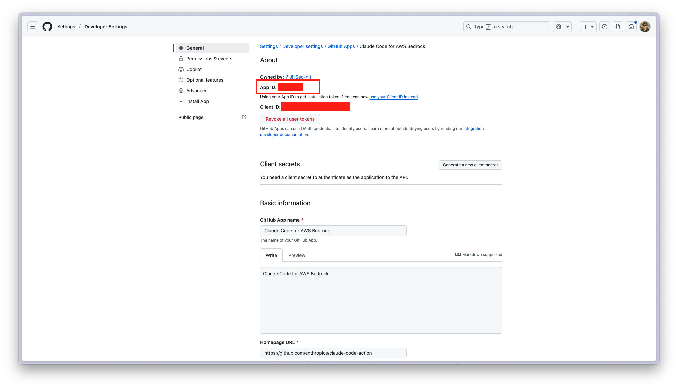
Task: Open the Advanced sidebar section
Action: coord(197,91)
